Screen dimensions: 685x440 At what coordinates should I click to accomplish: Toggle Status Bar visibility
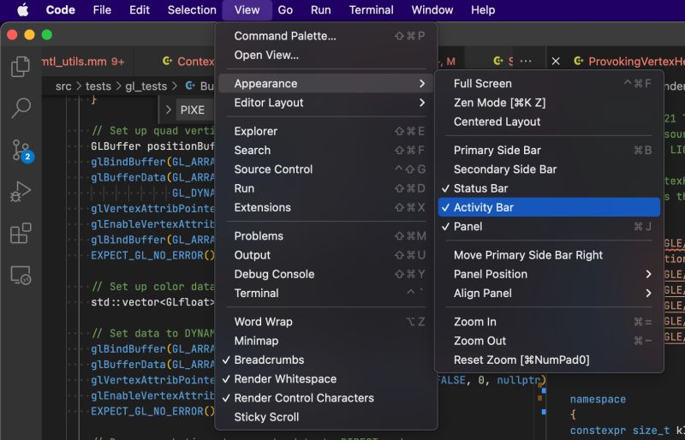pos(549,188)
